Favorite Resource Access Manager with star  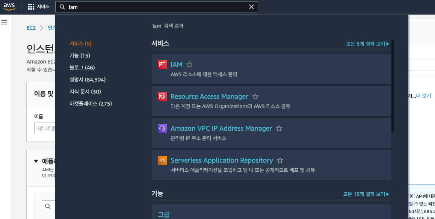[255, 97]
